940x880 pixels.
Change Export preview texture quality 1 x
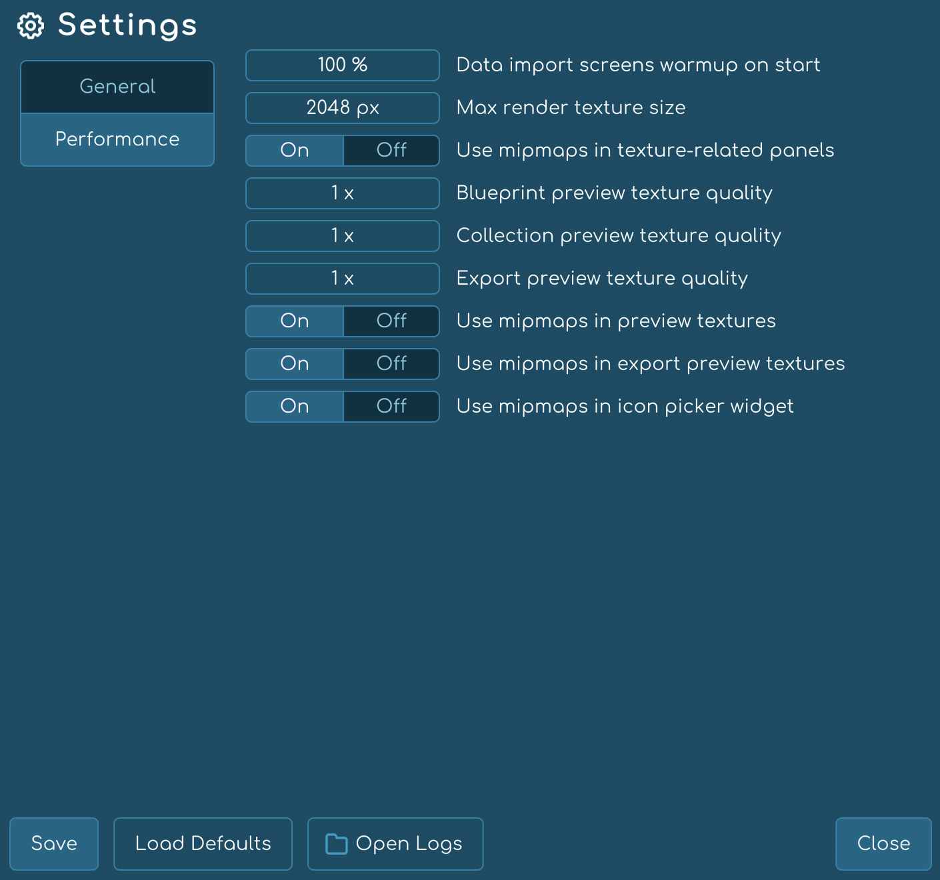343,279
